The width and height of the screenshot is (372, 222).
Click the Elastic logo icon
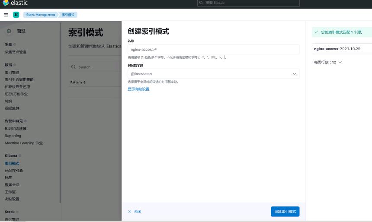[6, 3]
